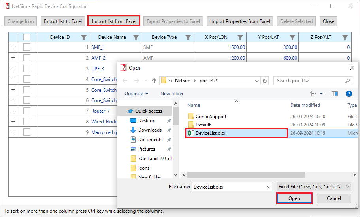The width and height of the screenshot is (360, 217).
Task: Check the box for device ID 4
Action: (27, 79)
